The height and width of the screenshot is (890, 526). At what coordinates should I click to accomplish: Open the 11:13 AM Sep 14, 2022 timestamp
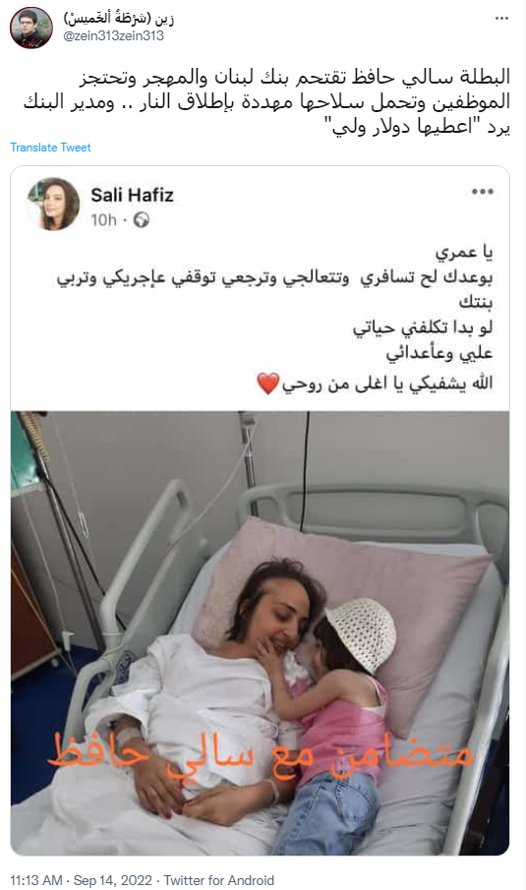[82, 880]
